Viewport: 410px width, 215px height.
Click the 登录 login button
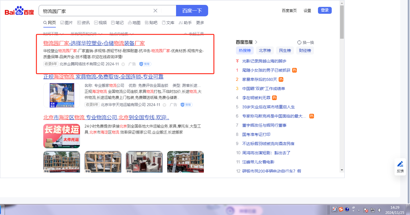(325, 10)
